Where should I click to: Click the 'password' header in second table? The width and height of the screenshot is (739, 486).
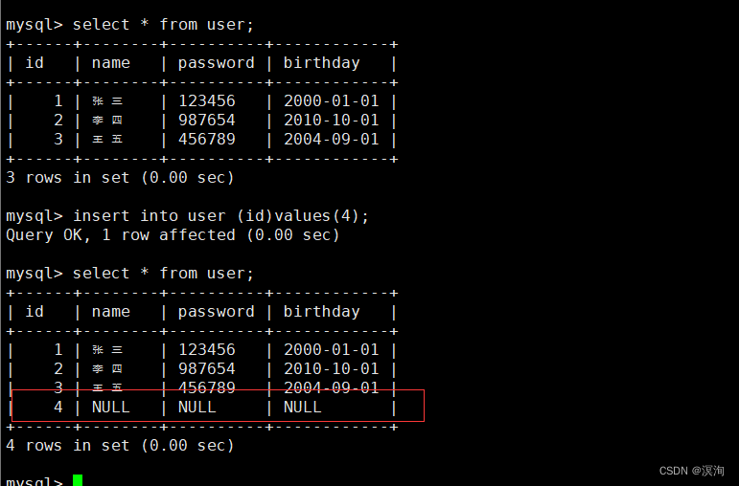(217, 312)
